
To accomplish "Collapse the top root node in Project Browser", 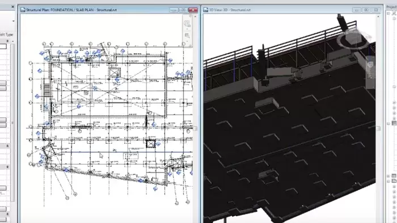I will pyautogui.click(x=388, y=14).
